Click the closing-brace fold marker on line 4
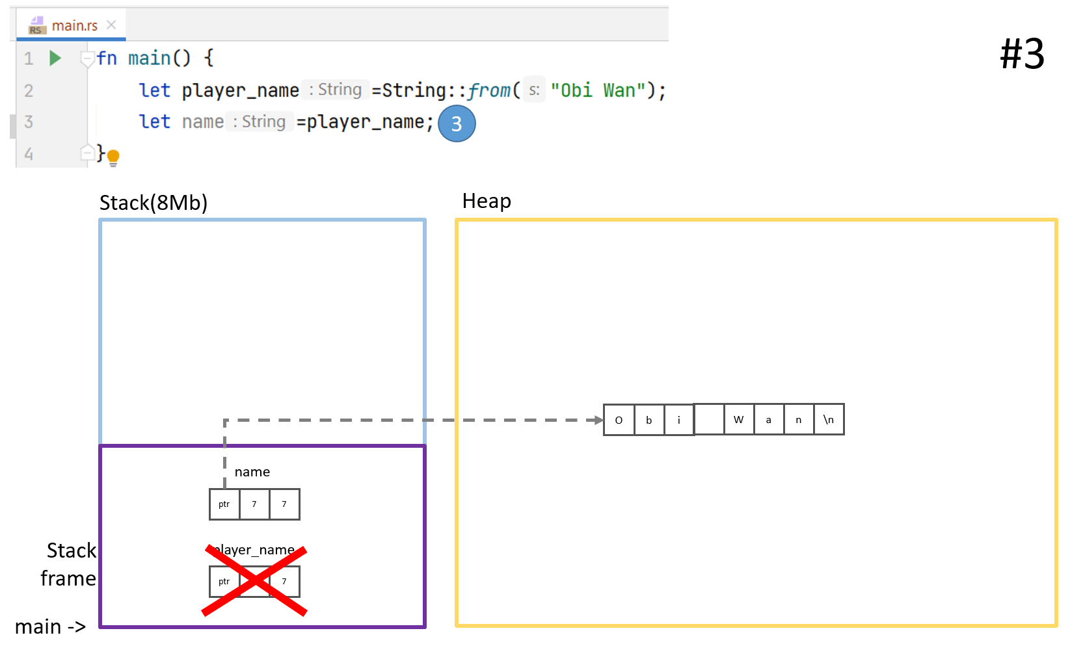 point(87,153)
